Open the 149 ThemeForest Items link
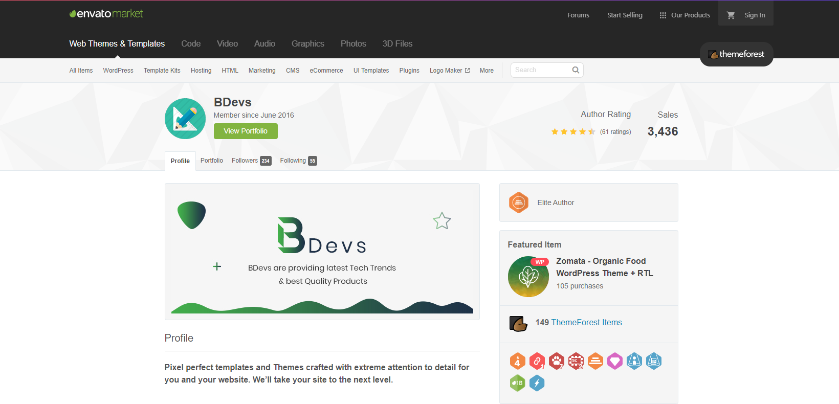The image size is (839, 404). click(579, 323)
